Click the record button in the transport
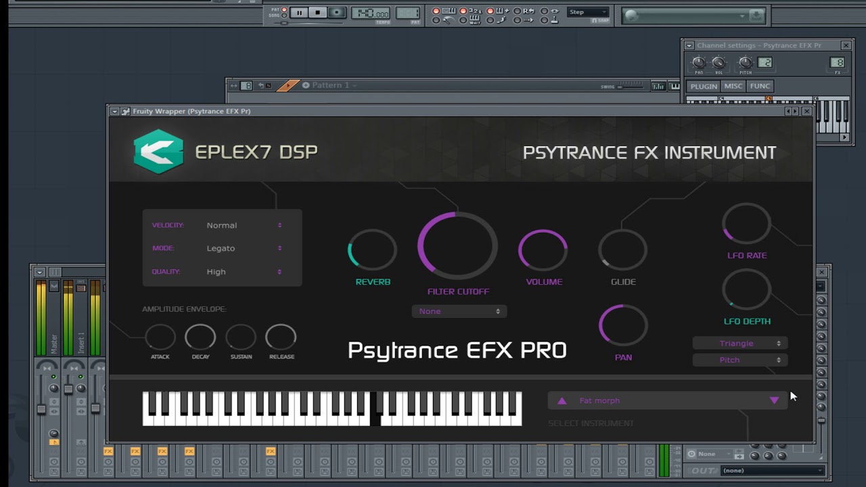The height and width of the screenshot is (487, 866). point(337,13)
